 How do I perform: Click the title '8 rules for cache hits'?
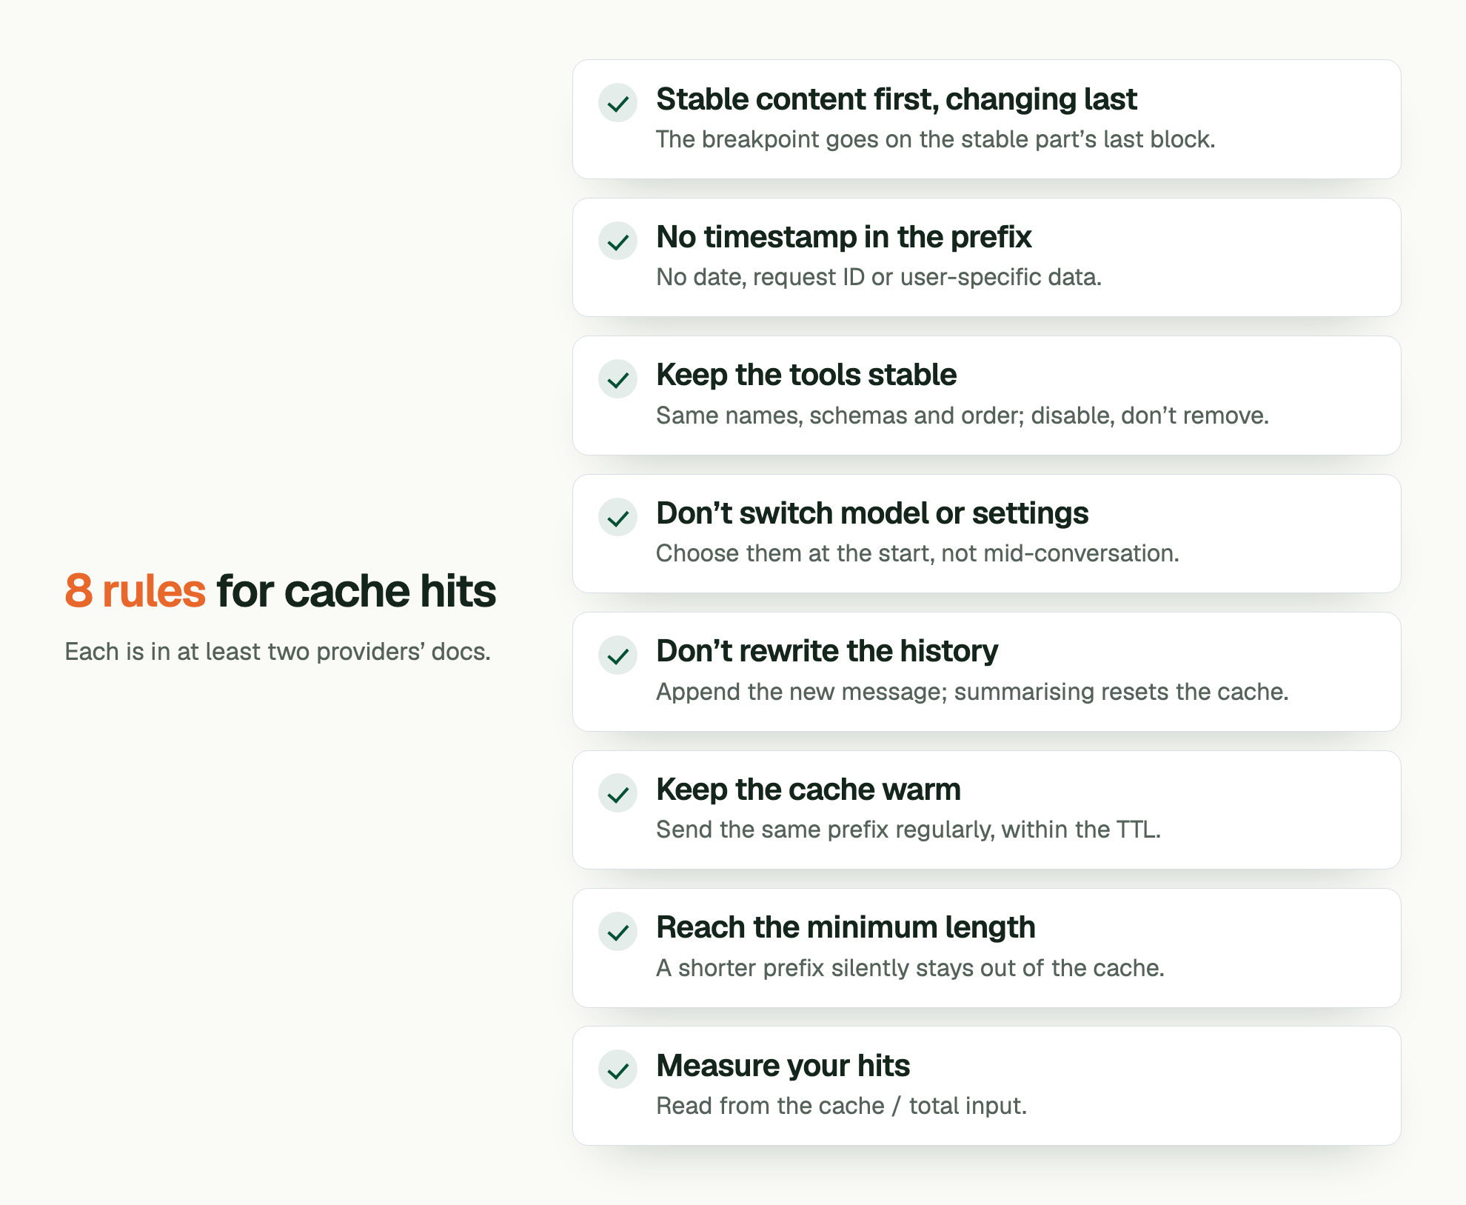[281, 591]
